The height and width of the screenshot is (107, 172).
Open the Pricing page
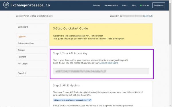pyautogui.click(x=97, y=5)
